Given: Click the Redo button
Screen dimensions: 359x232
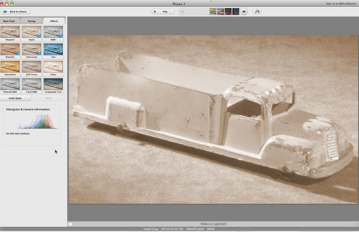Looking at the screenshot, I should coord(49,98).
